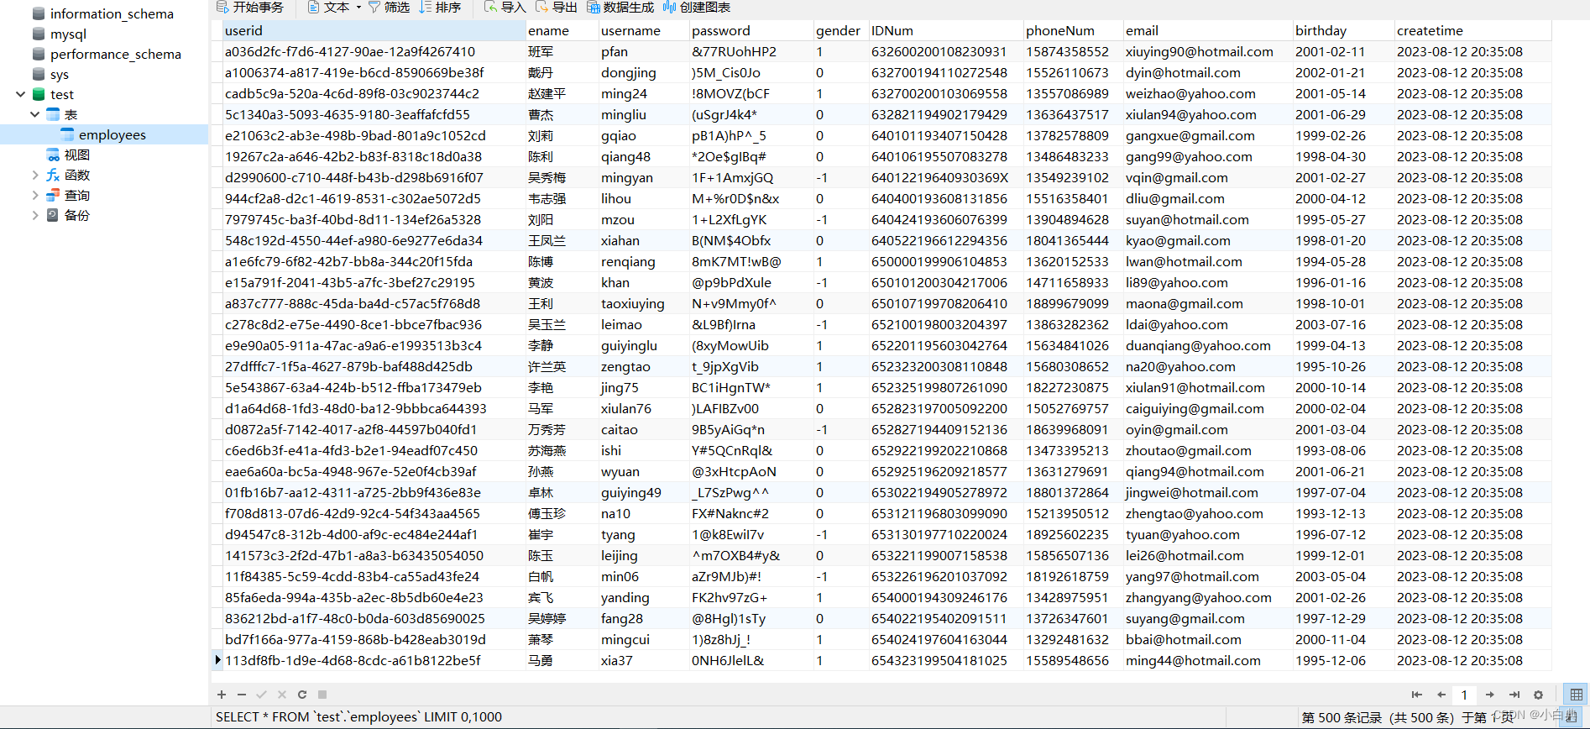This screenshot has width=1590, height=729.
Task: Click the password column header
Action: click(751, 30)
